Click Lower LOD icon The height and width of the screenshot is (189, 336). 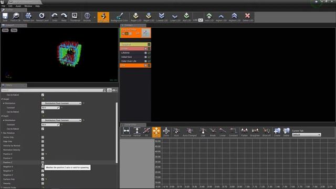(175, 17)
